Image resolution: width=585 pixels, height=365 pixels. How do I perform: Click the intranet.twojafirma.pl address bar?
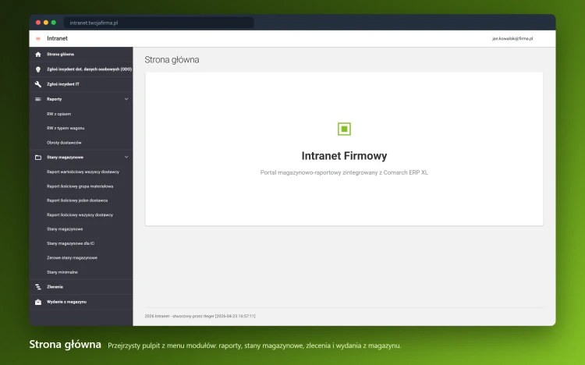click(x=159, y=23)
